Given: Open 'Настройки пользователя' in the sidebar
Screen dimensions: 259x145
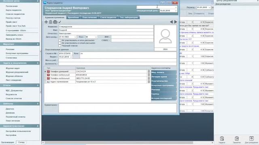Looking at the screenshot, I should (18, 131).
